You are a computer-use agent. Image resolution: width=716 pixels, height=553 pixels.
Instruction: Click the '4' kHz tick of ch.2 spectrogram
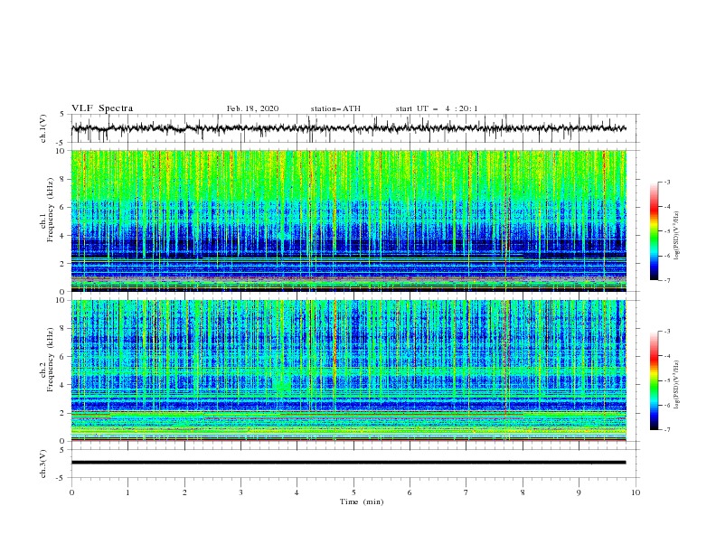point(64,385)
